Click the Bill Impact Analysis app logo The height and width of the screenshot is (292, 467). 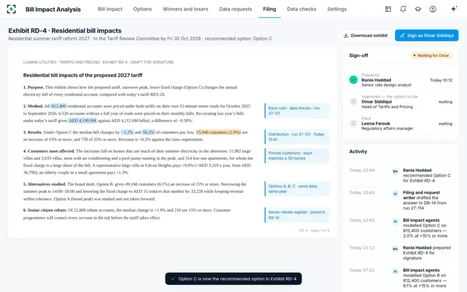pyautogui.click(x=11, y=9)
